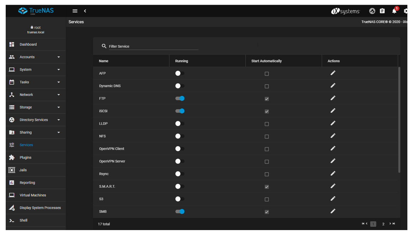Screen dimensions: 412x234
Task: Turn off the SMB service
Action: coord(180,212)
